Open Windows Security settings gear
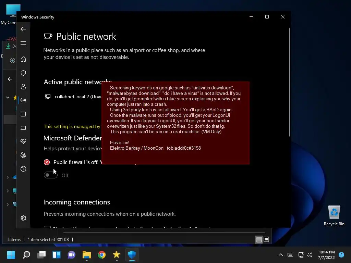The width and height of the screenshot is (351, 263). tap(23, 218)
